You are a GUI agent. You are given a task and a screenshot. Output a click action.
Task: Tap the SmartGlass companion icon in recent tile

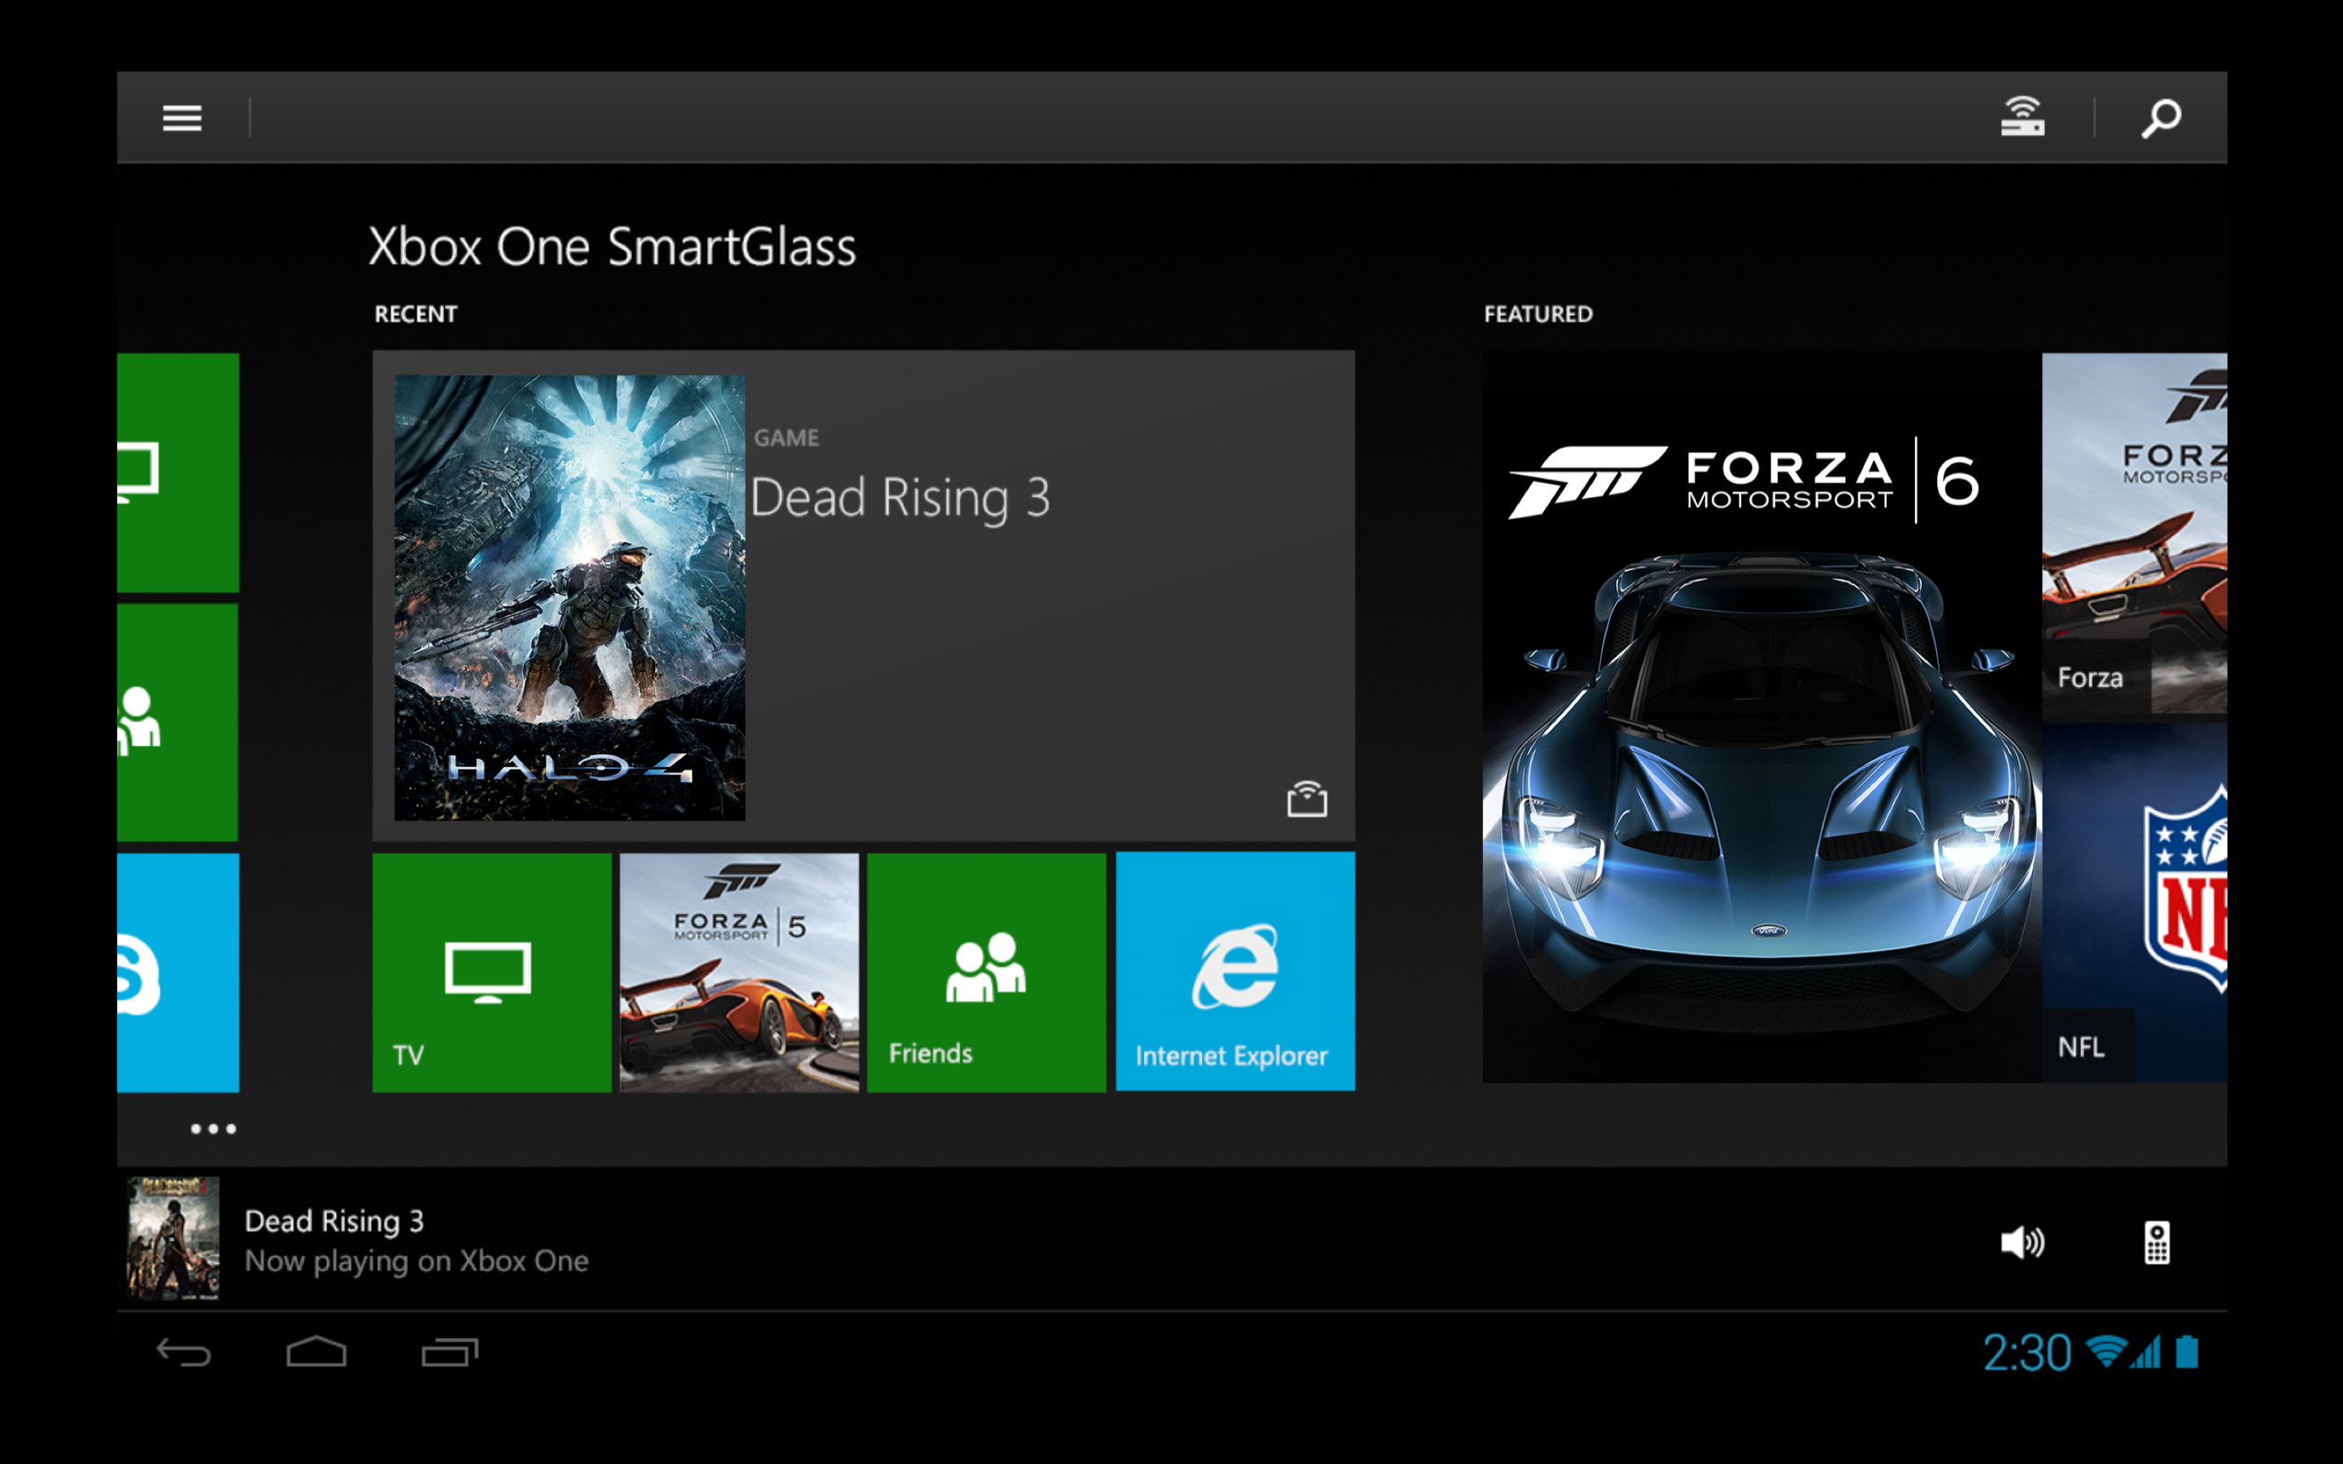click(x=1306, y=799)
